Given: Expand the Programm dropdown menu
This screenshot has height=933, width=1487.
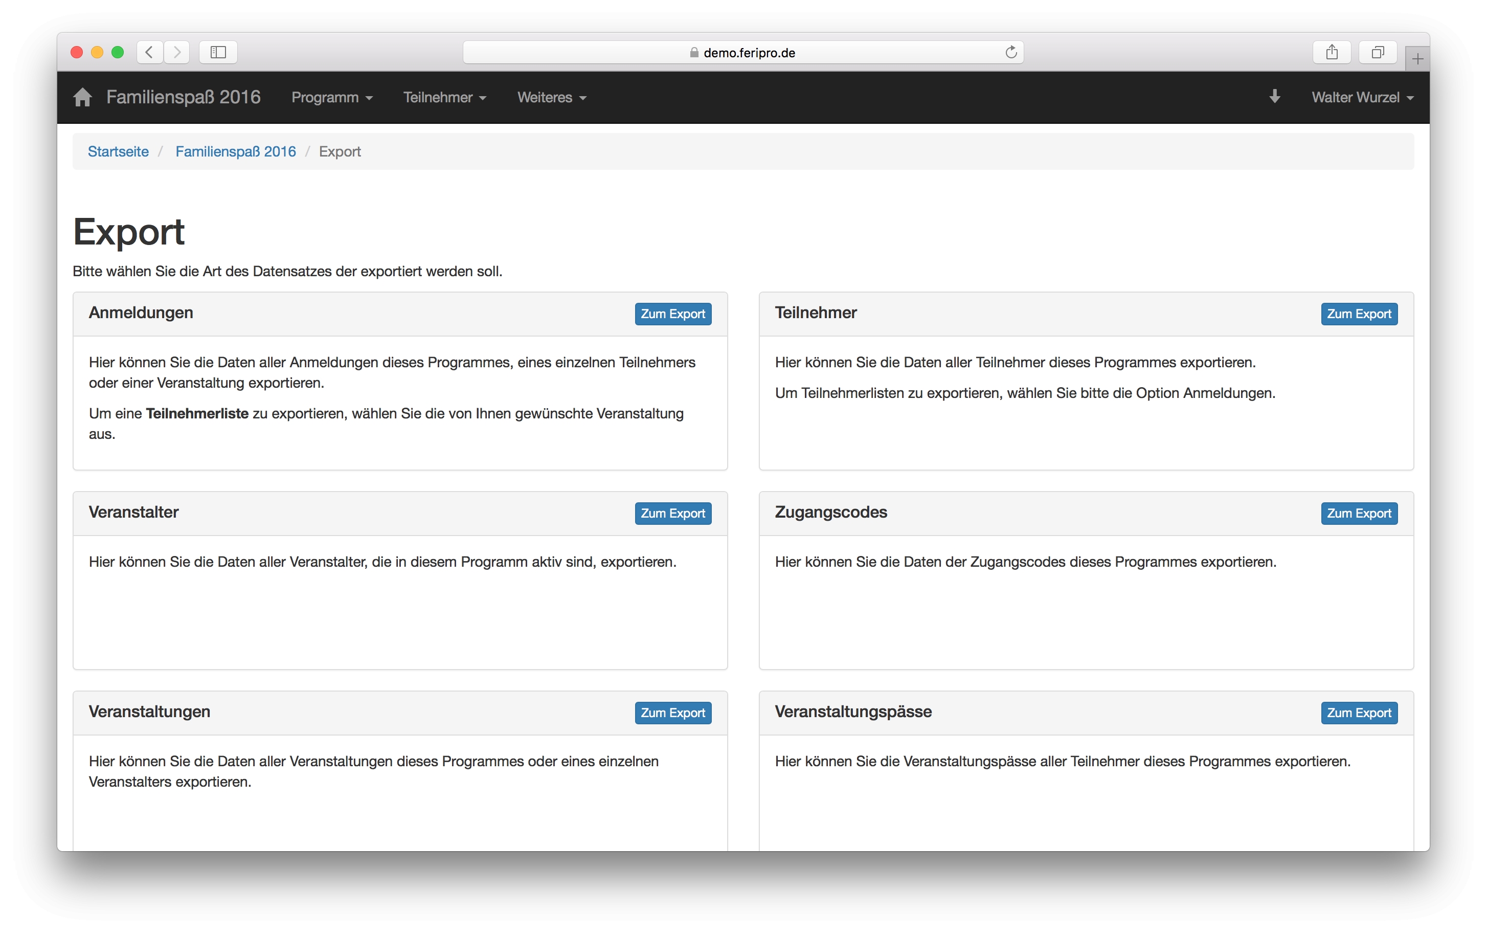Looking at the screenshot, I should coord(332,98).
